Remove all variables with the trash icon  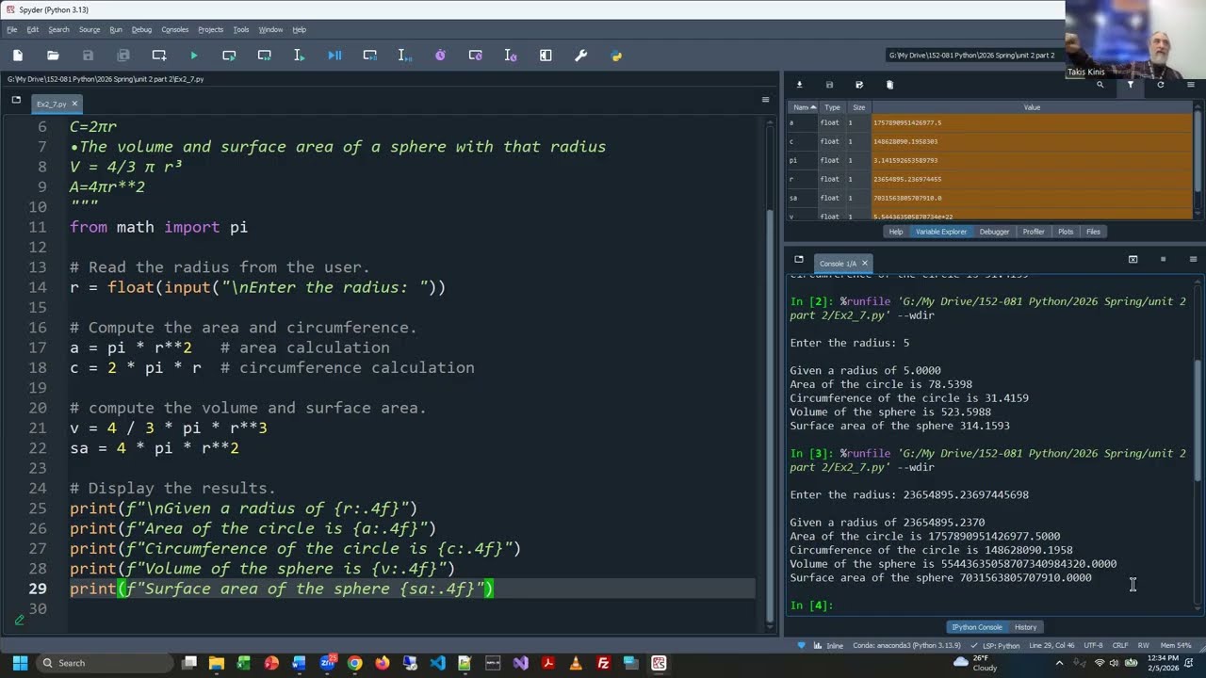889,85
